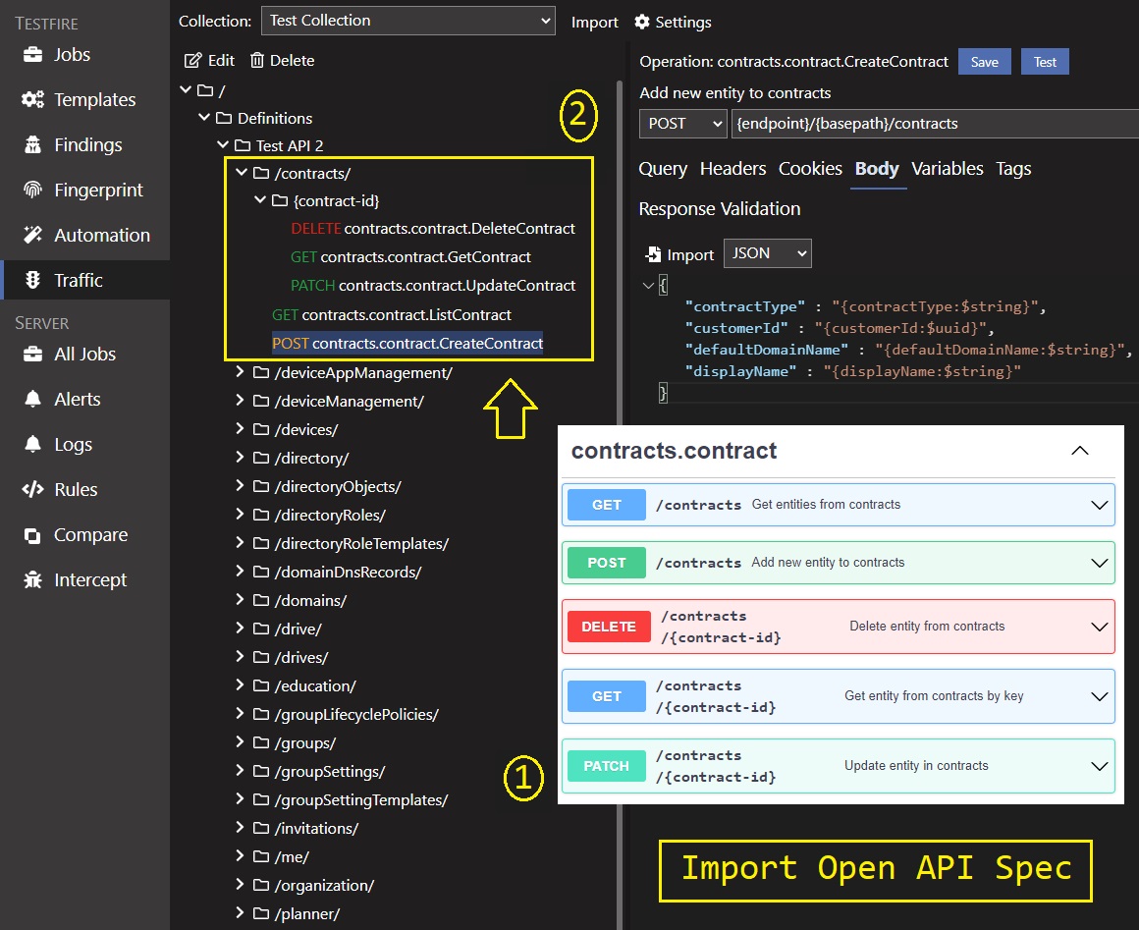
Task: Click the Save button
Action: [984, 62]
